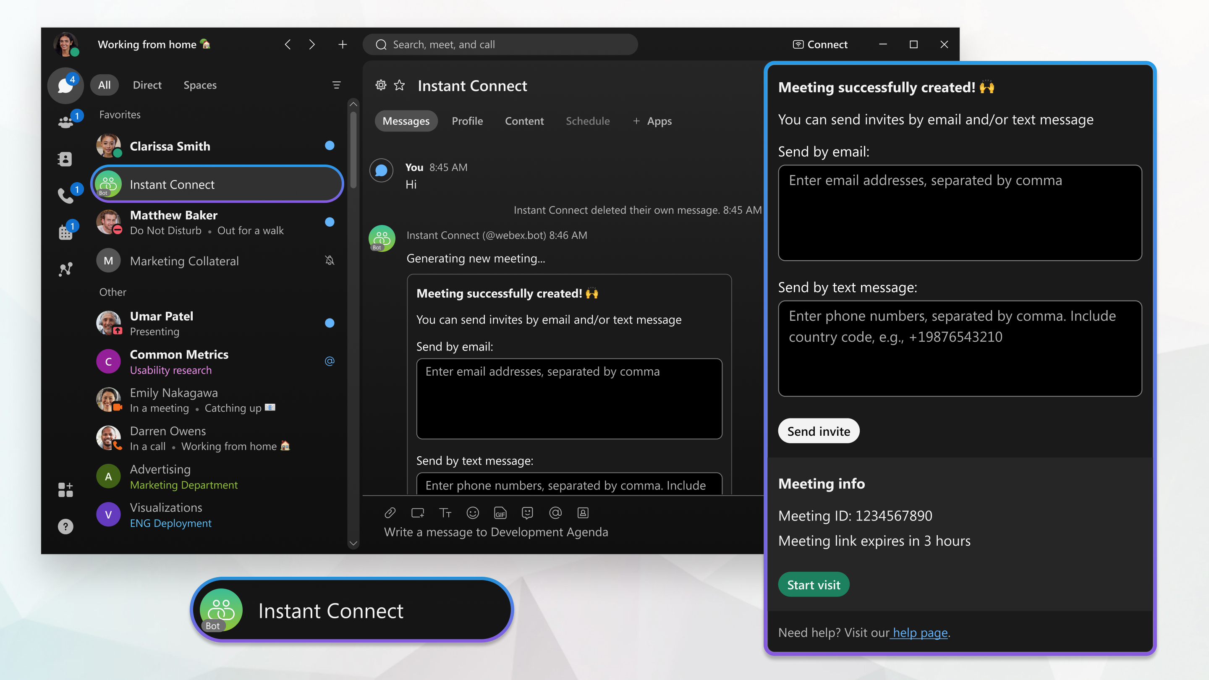The width and height of the screenshot is (1209, 680).
Task: Expand All/Direct/Spaces filter dropdown
Action: click(x=336, y=85)
